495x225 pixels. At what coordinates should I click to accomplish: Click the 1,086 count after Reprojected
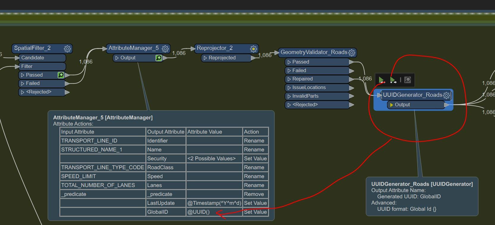coord(265,55)
